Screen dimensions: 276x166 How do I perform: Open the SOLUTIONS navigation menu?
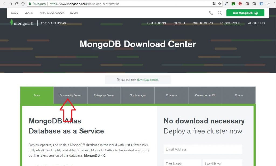[157, 23]
